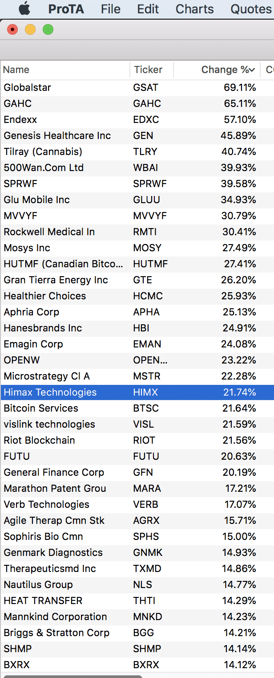Image resolution: width=274 pixels, height=678 pixels.
Task: Sort by the Ticker column header
Action: (x=152, y=70)
